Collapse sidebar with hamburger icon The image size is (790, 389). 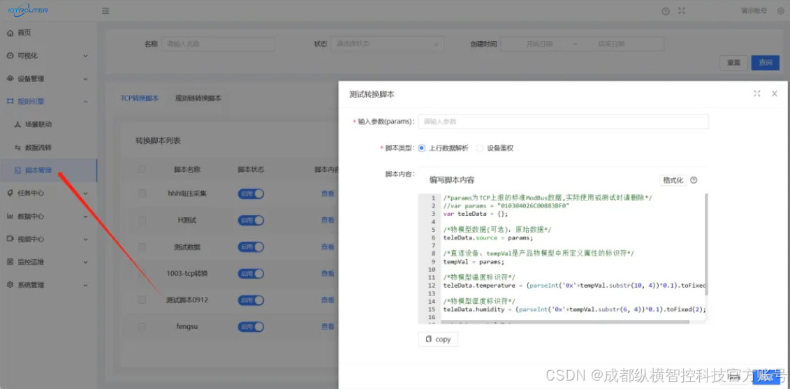coord(105,10)
